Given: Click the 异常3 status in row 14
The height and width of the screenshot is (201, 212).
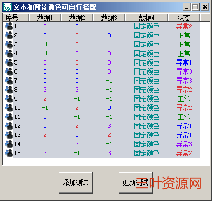Looking at the screenshot, I should [184, 144].
